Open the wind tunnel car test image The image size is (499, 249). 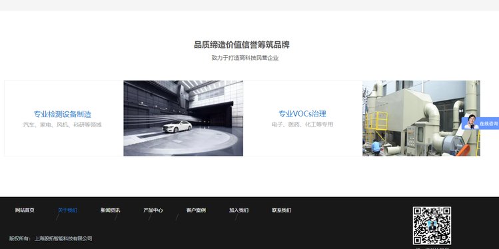[x=183, y=118]
